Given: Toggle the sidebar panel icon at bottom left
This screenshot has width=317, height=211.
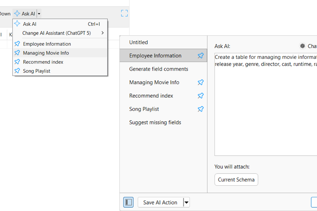Looking at the screenshot, I should coord(128,202).
